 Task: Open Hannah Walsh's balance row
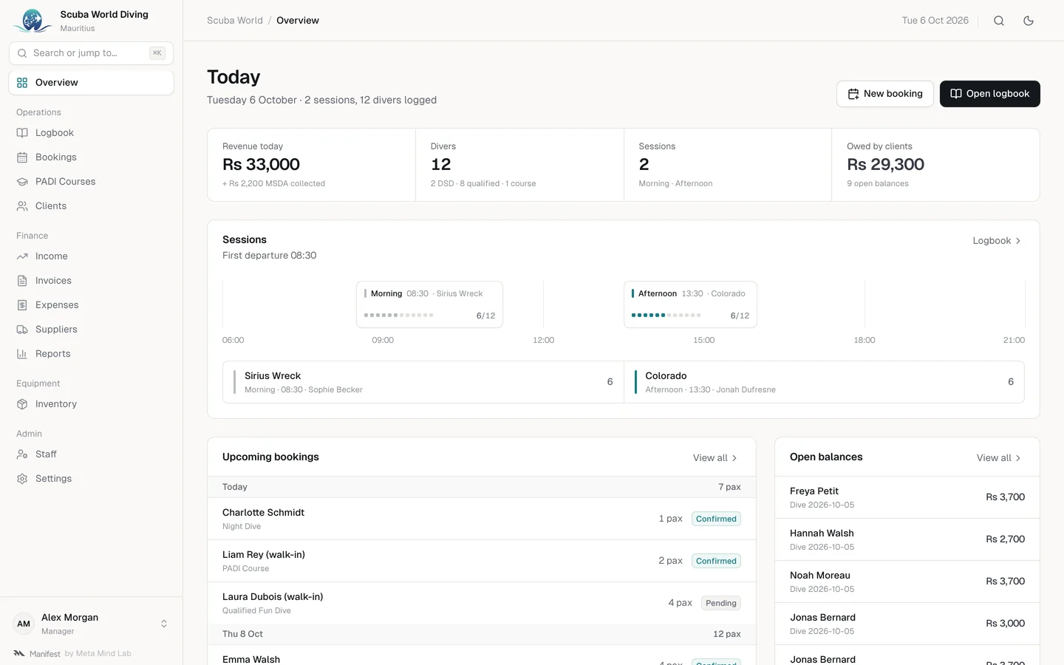point(907,539)
